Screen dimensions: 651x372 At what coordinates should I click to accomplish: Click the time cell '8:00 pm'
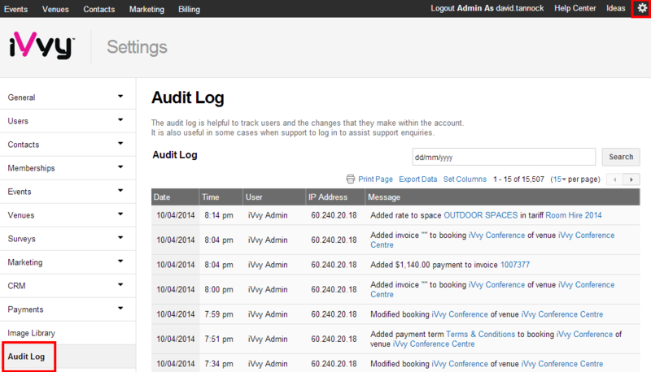[x=219, y=290]
